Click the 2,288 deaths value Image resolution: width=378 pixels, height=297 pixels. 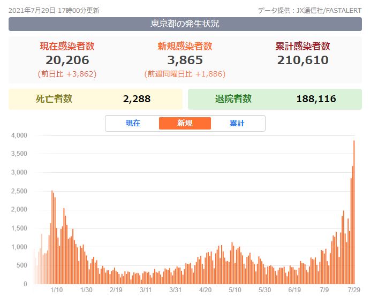point(137,99)
